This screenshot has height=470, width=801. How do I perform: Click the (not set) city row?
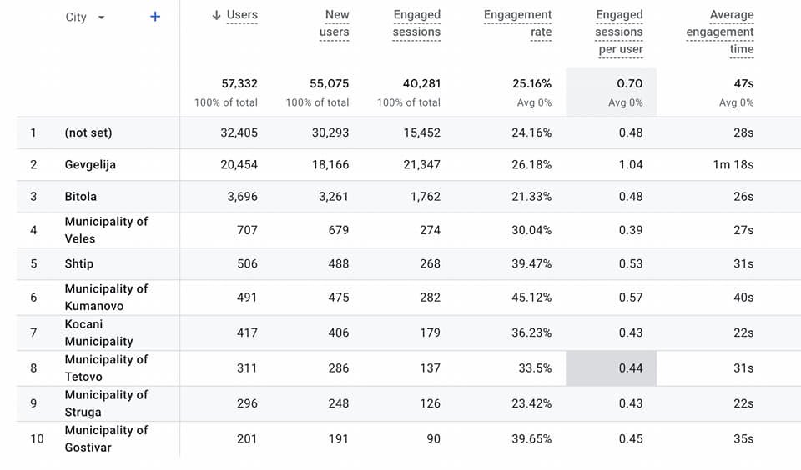point(88,132)
